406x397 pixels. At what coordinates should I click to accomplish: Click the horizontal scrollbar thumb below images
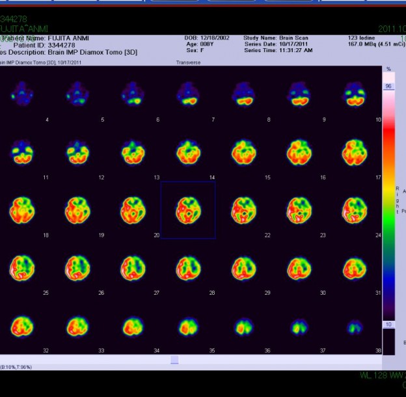coord(174,360)
